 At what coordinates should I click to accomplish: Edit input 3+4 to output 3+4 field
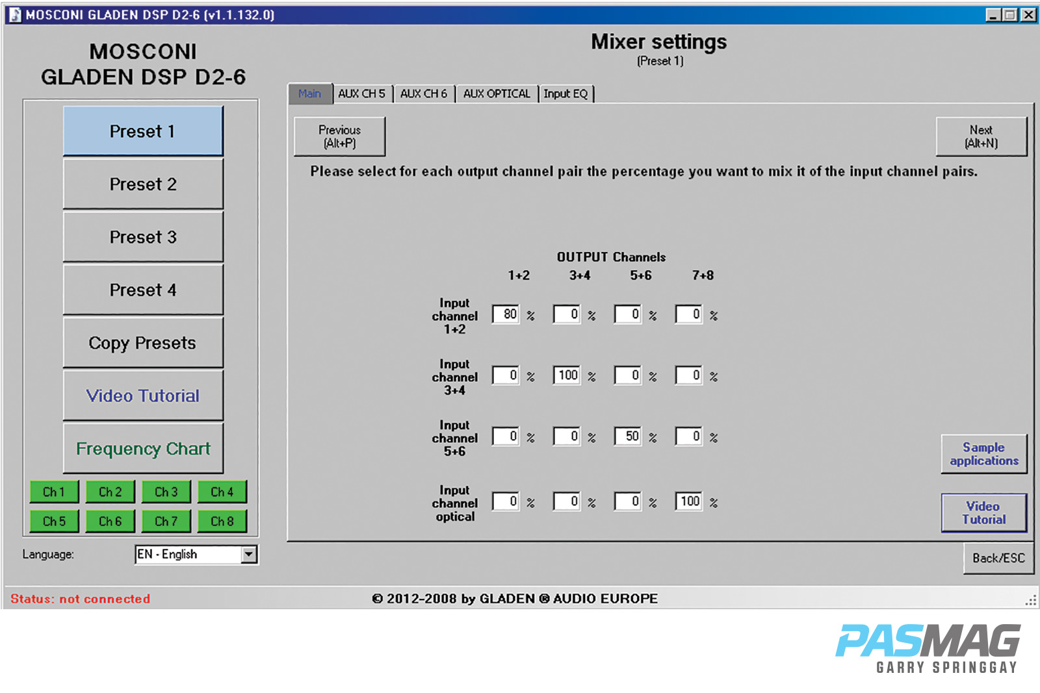pos(567,375)
